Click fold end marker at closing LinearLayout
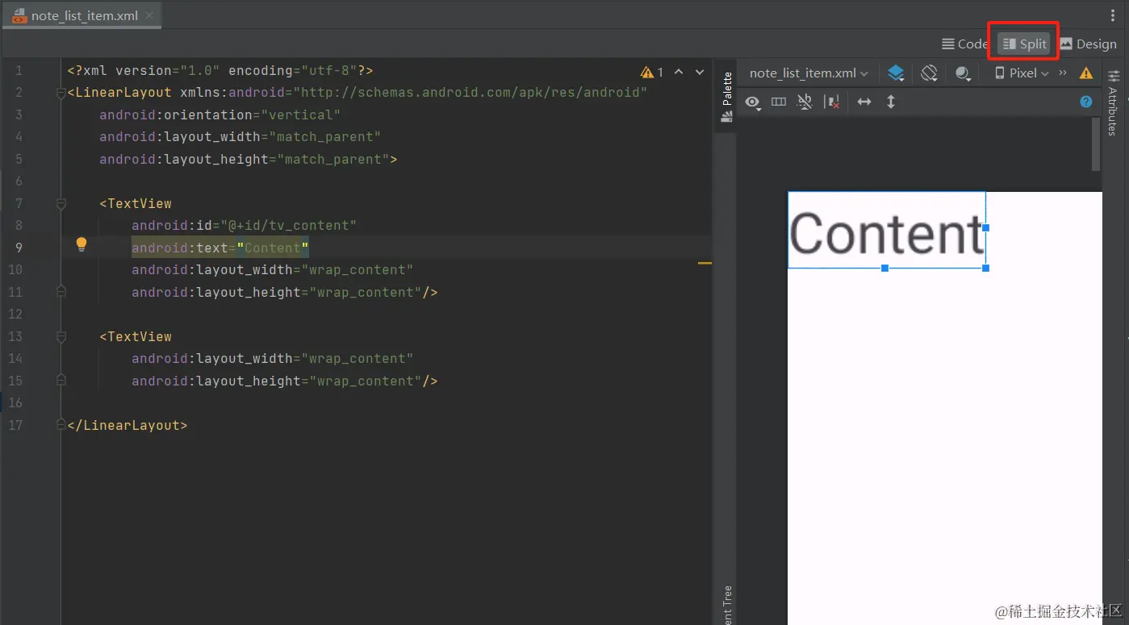 pyautogui.click(x=61, y=424)
